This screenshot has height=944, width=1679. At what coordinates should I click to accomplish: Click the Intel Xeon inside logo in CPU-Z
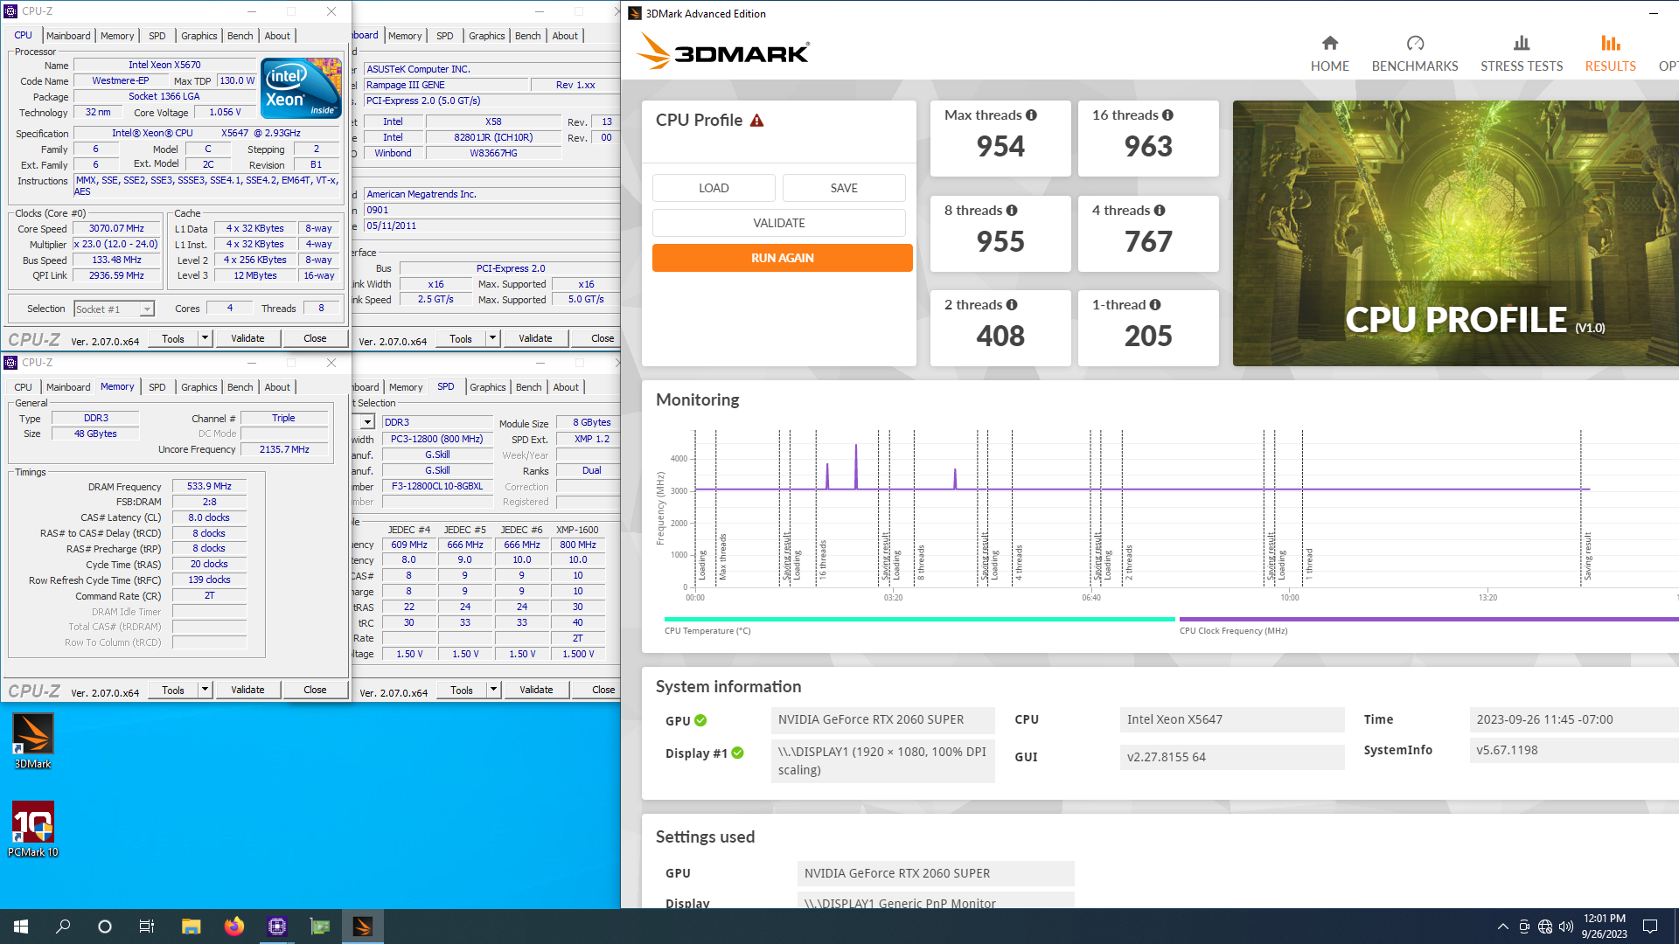(302, 88)
